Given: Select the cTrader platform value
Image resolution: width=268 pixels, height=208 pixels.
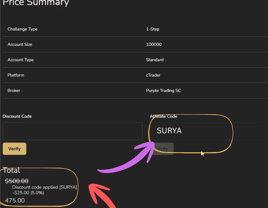Looking at the screenshot, I should coord(153,75).
